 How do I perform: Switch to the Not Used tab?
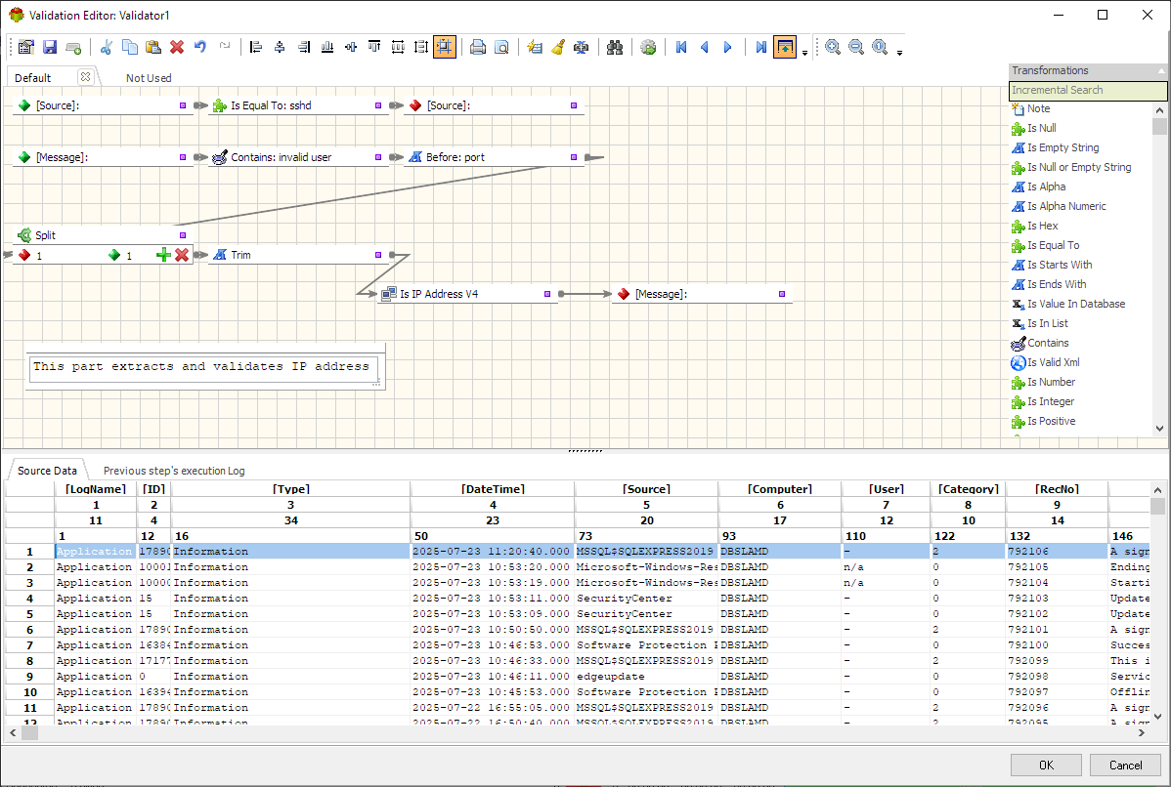(x=149, y=78)
